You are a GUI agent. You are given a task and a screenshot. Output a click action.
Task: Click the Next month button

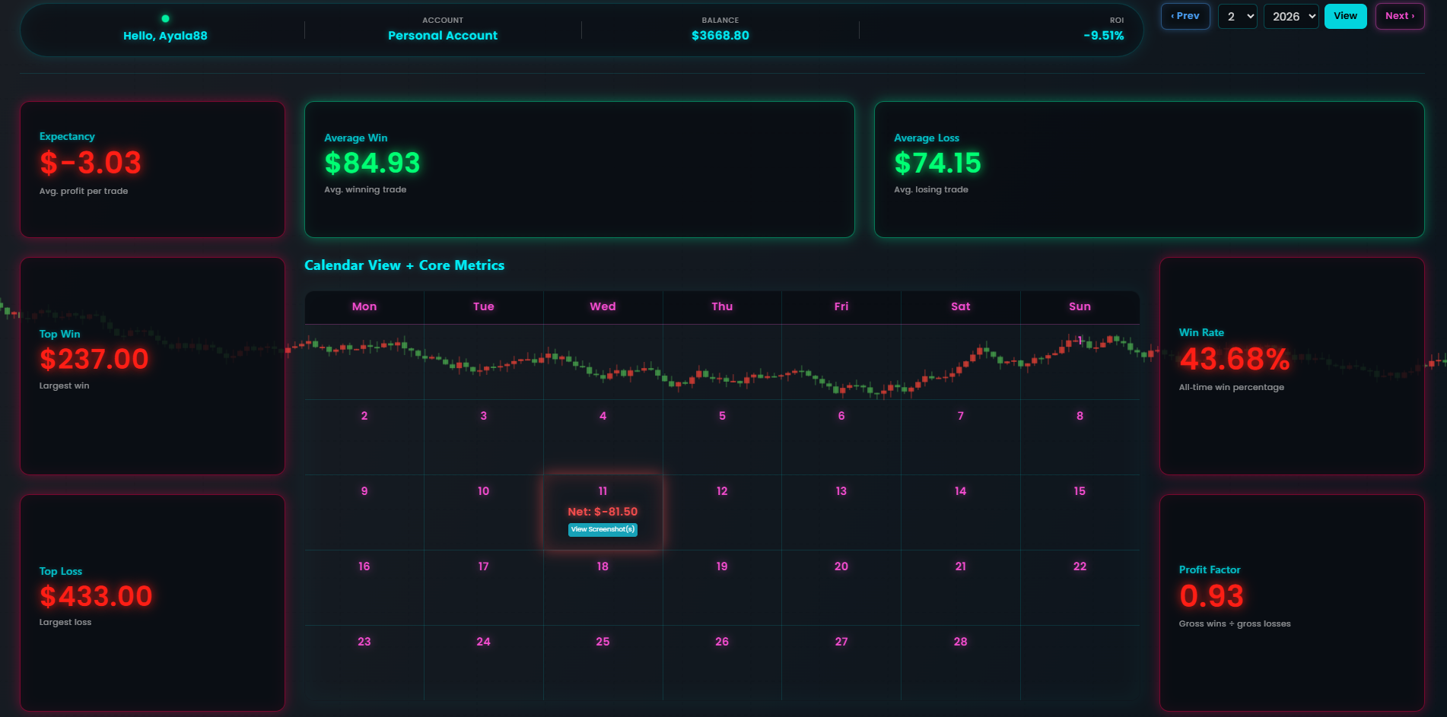1399,16
